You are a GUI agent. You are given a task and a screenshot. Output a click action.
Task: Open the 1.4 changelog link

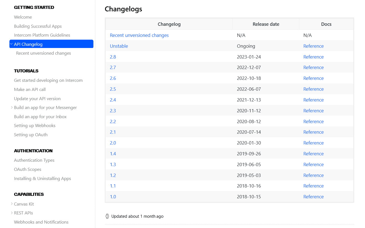click(x=113, y=154)
